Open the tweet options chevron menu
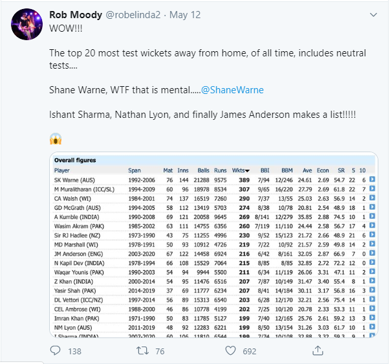Viewport: 390px width, 364px height. click(373, 14)
